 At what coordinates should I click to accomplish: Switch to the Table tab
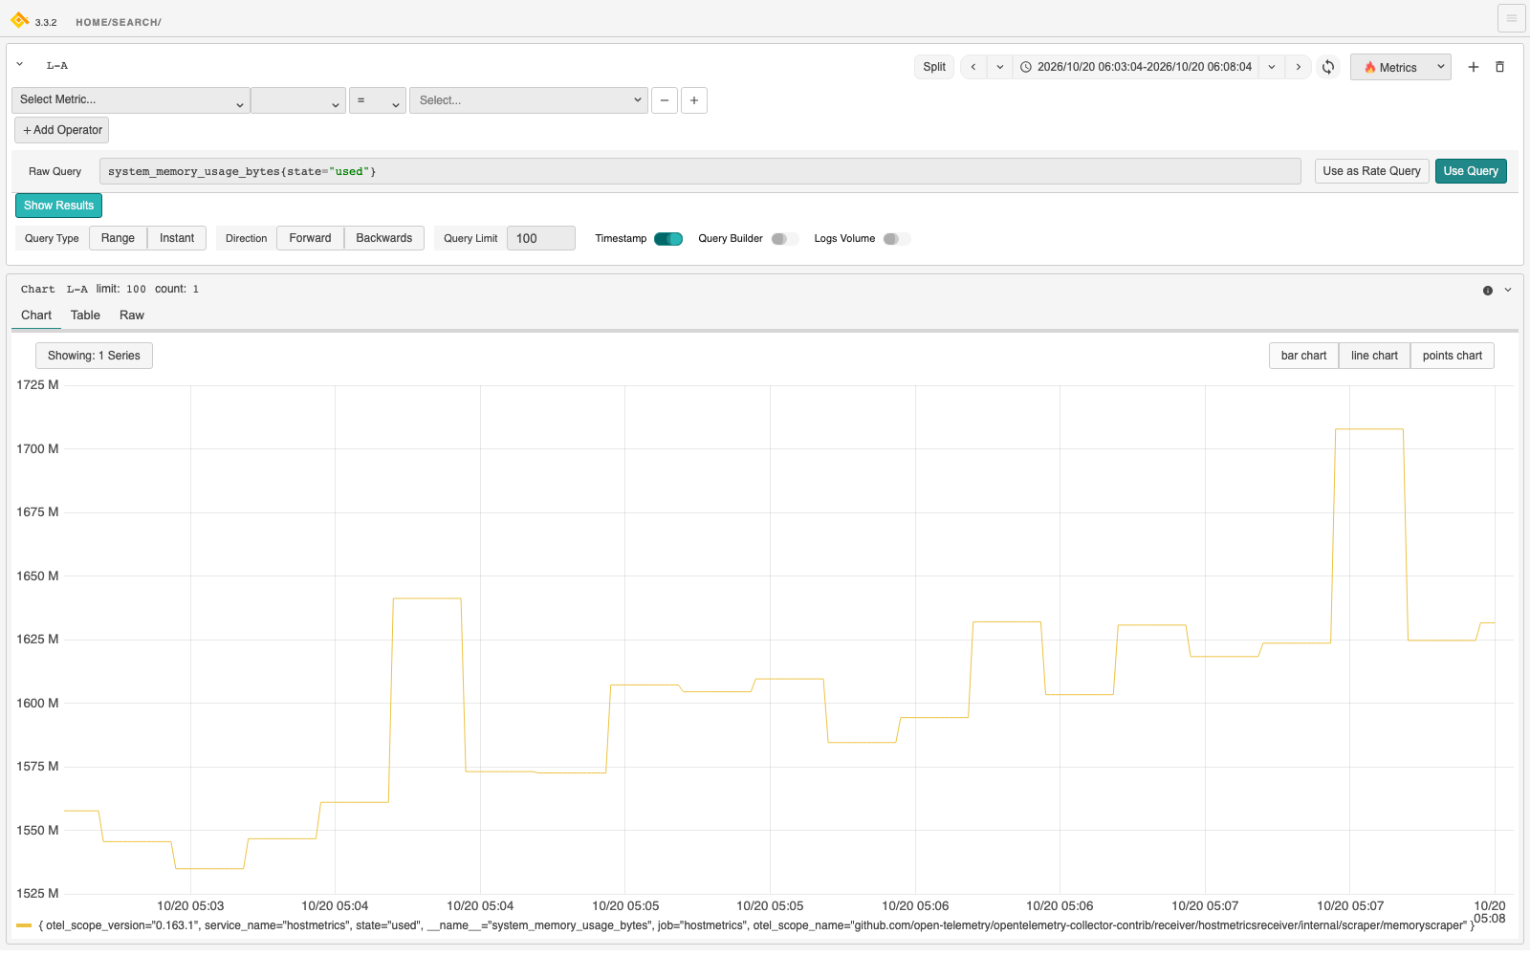(x=85, y=315)
